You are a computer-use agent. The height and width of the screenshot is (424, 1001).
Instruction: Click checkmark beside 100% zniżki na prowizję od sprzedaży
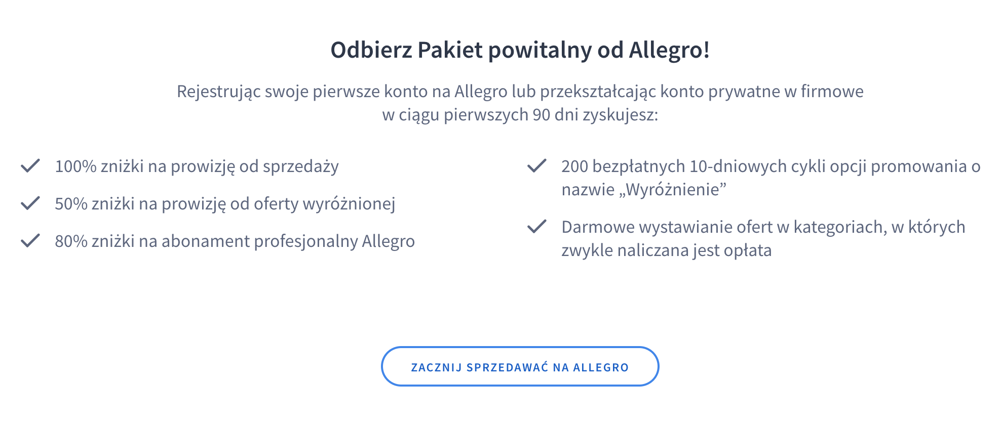coord(30,166)
